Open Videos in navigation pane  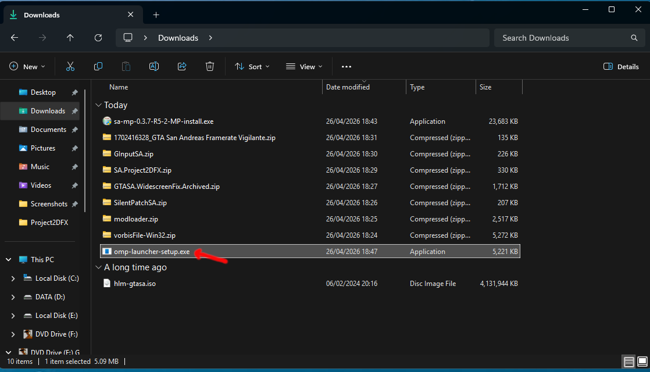pyautogui.click(x=42, y=185)
